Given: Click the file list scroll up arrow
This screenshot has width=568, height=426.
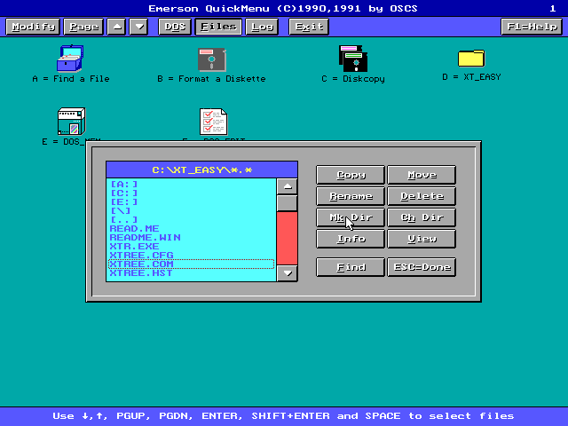Looking at the screenshot, I should [x=288, y=186].
